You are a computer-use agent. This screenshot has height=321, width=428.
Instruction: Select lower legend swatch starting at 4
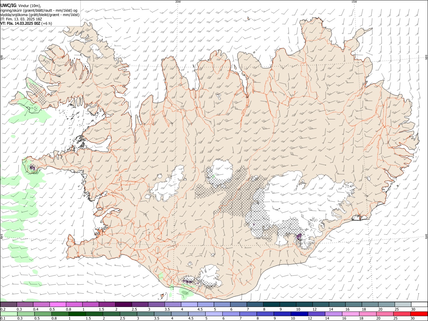tap(180, 314)
